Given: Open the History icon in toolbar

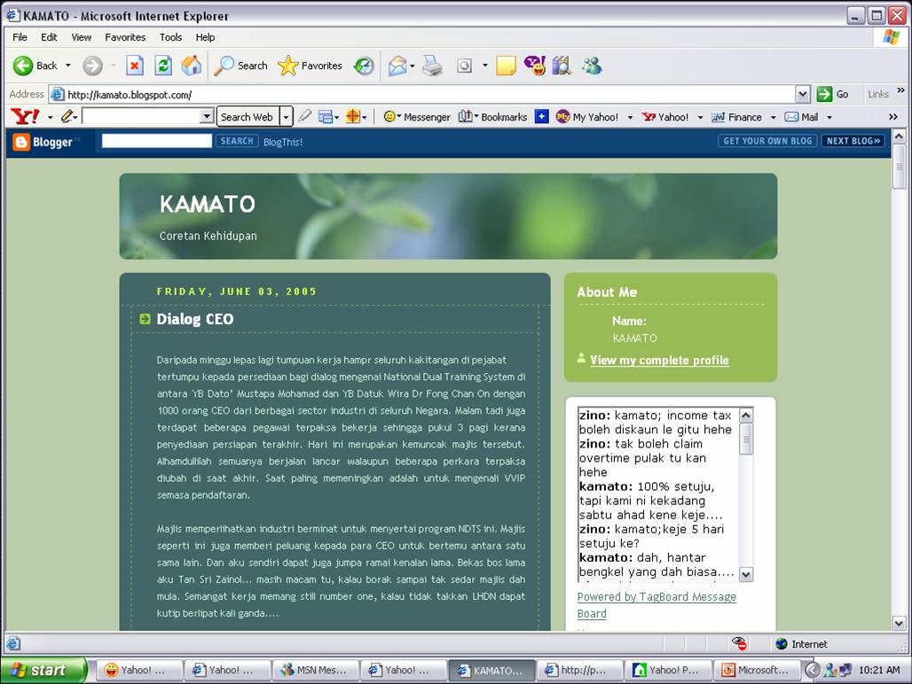Looking at the screenshot, I should click(x=364, y=66).
